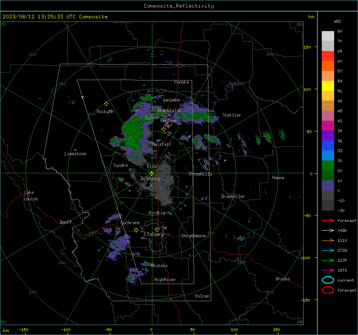Click the Innisfail town label

(160, 144)
